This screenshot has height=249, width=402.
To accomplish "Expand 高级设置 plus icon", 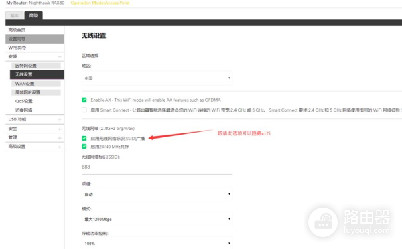I will (60, 147).
